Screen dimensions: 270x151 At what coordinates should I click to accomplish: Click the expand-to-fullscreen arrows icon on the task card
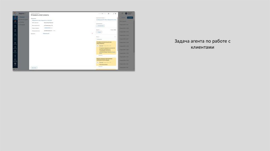(x=114, y=13)
